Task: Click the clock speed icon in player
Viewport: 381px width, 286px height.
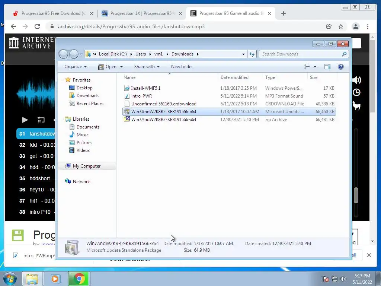Action: click(x=356, y=92)
